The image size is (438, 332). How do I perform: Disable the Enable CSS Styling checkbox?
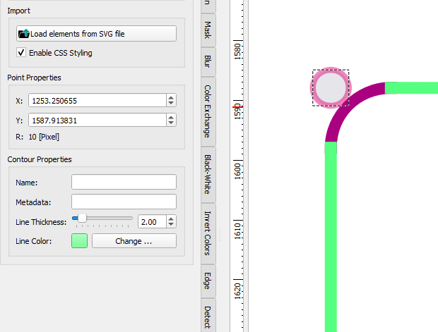[20, 53]
